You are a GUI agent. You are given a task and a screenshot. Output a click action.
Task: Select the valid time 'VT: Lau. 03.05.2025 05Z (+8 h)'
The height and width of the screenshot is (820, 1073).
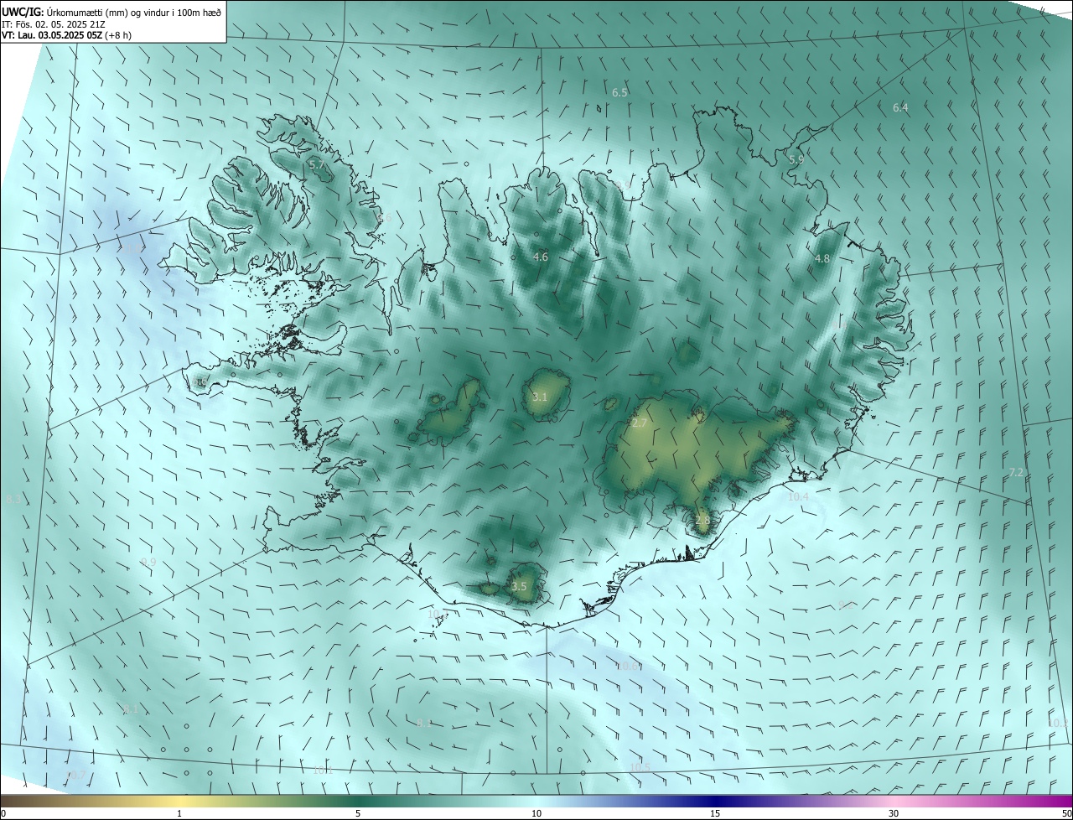pyautogui.click(x=66, y=35)
